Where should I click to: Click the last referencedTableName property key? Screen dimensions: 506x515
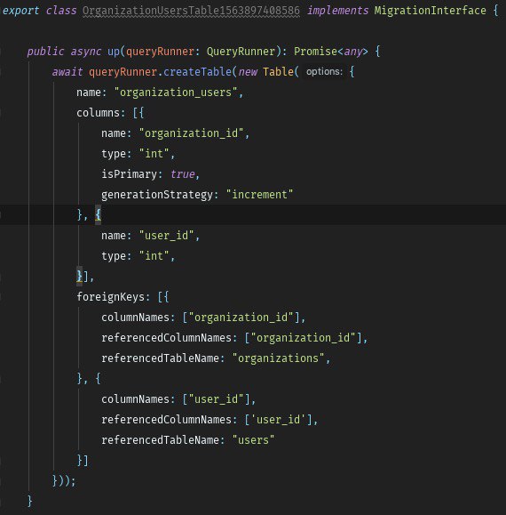tap(160, 439)
